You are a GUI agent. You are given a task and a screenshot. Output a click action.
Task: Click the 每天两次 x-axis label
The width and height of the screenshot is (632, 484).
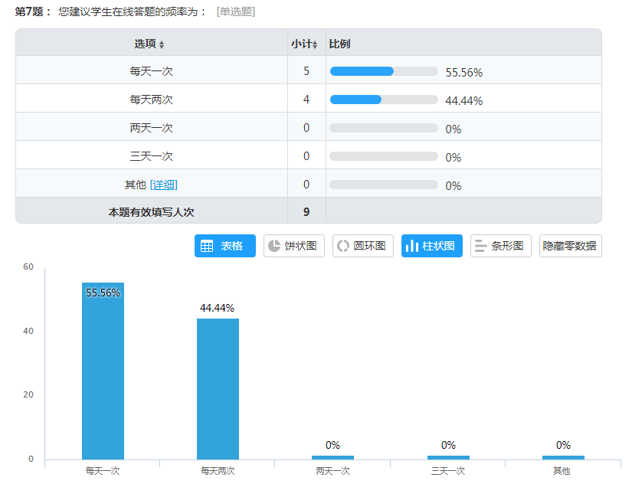coord(218,471)
